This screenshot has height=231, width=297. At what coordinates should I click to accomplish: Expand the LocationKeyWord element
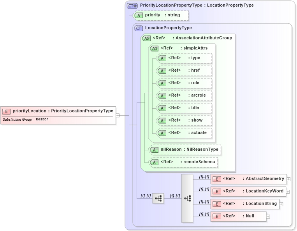coord(288,192)
